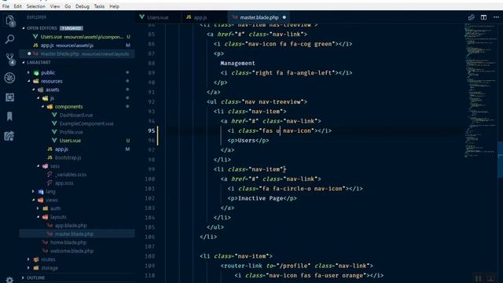Click the JS icon of app.js tab
Image resolution: width=503 pixels, height=283 pixels.
pyautogui.click(x=189, y=17)
